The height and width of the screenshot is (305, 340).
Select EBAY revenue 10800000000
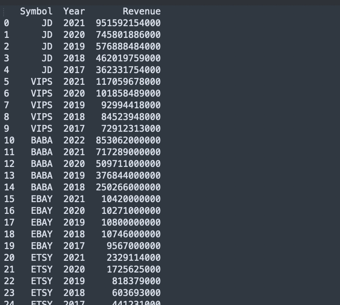pyautogui.click(x=131, y=222)
